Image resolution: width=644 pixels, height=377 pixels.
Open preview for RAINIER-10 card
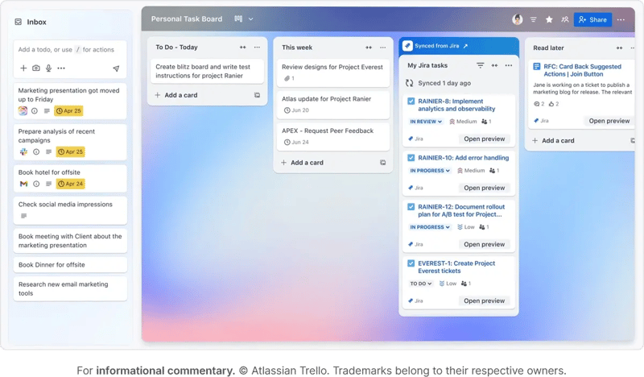[485, 188]
